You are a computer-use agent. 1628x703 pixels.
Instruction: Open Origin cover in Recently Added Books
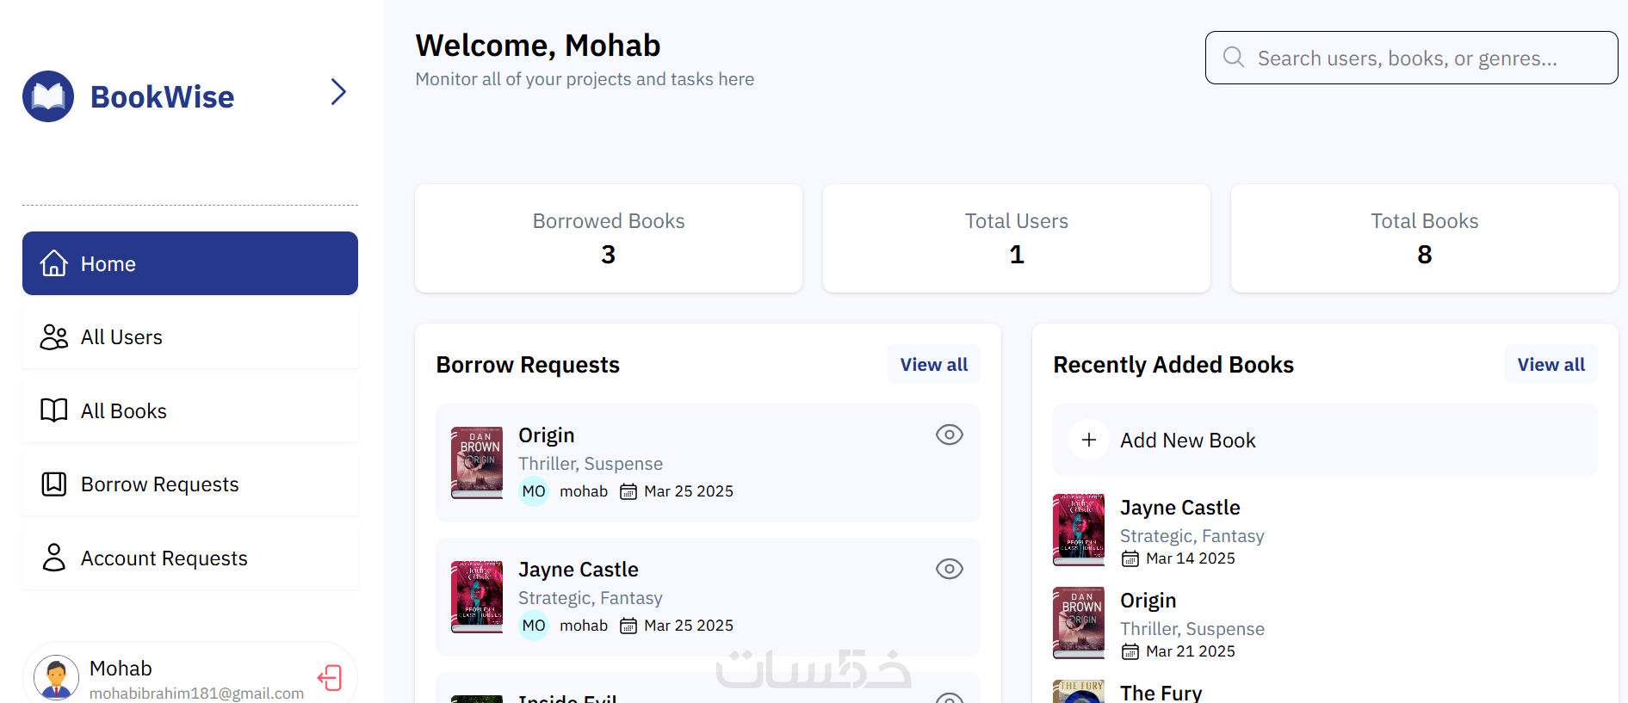tap(1079, 623)
